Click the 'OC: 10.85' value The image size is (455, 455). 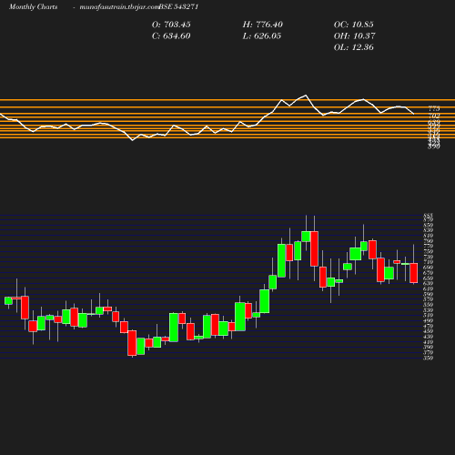[x=354, y=25]
